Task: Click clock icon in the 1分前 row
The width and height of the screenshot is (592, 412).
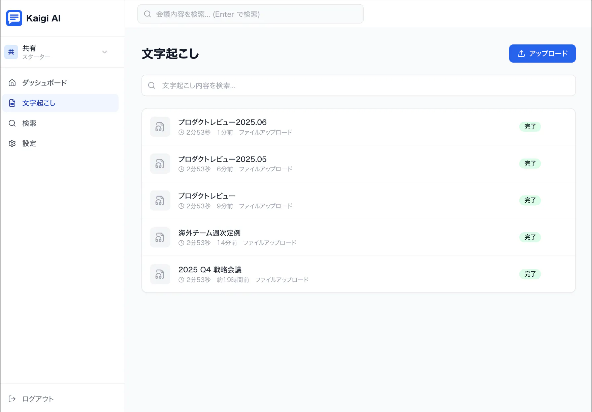Action: (181, 132)
